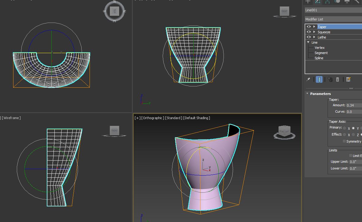Select the Z radio button for Effect axis
Screen dimensions: 362x222
click(353, 134)
